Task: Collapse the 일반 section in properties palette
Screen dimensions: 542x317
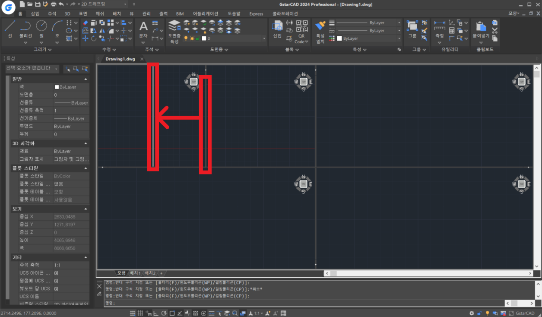Action: point(85,79)
